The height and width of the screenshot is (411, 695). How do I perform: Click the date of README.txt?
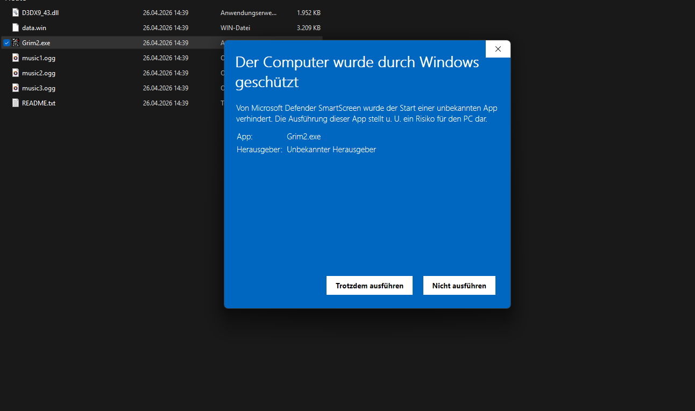coord(166,103)
